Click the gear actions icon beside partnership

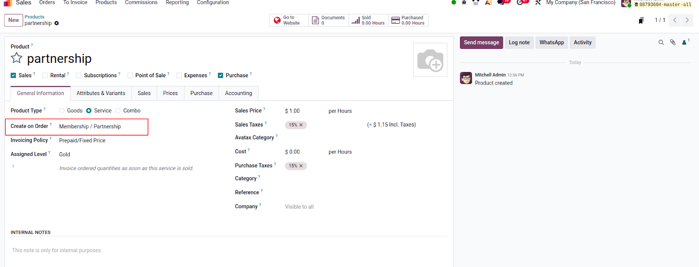56,23
